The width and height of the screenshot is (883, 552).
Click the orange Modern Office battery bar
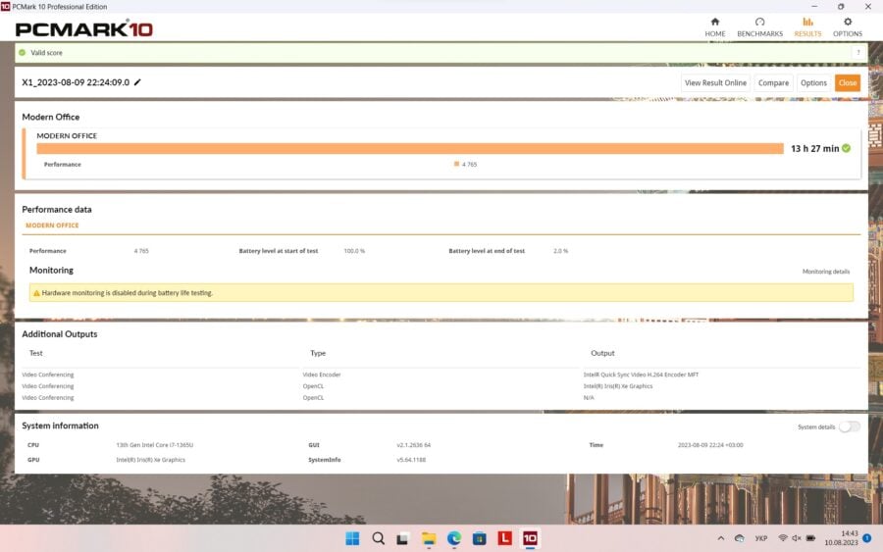point(410,149)
